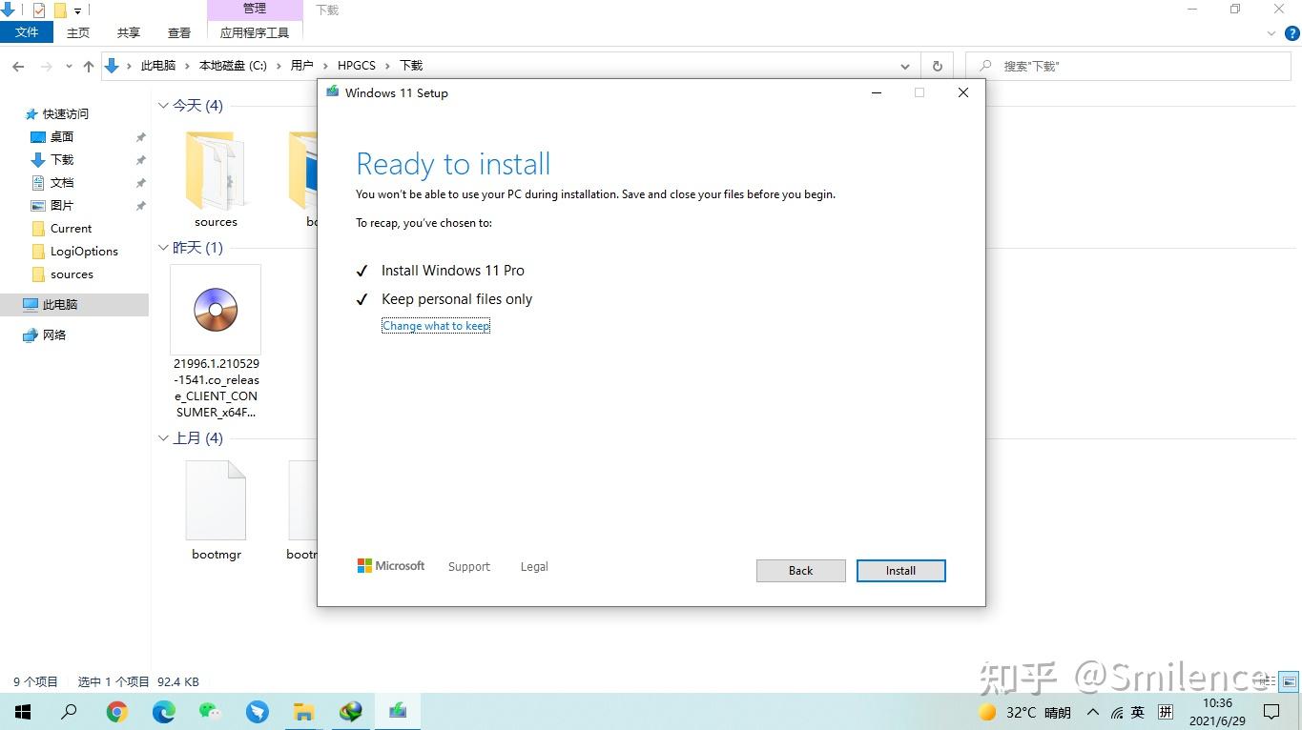1302x730 pixels.
Task: Select 桌面 in Quick access sidebar
Action: (62, 137)
